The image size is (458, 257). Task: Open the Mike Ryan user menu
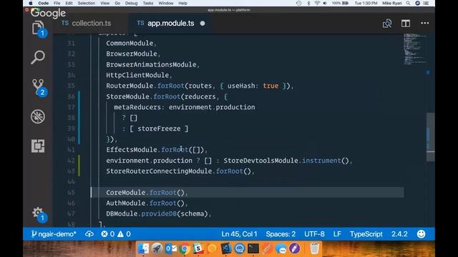pyautogui.click(x=392, y=3)
